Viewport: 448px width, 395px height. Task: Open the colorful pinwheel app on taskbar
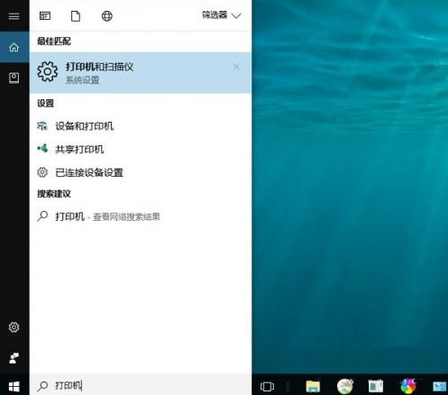pos(407,386)
